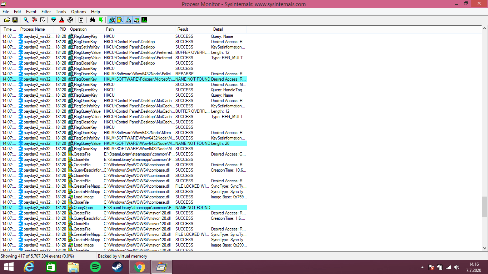
Task: Toggle Show Profiling Events graph icon
Action: (x=144, y=20)
